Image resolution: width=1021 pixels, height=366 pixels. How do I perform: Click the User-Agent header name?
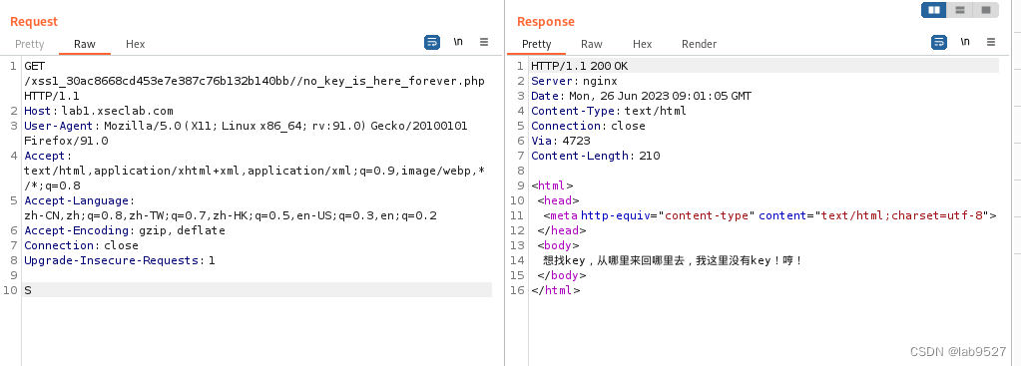(x=59, y=126)
